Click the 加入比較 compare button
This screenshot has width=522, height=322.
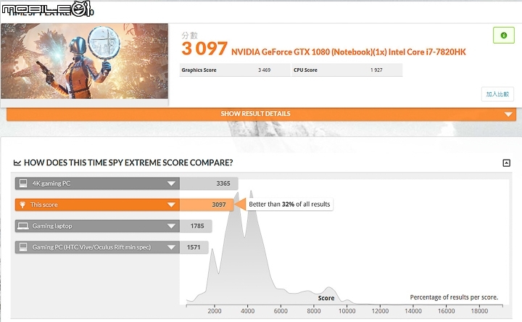tap(497, 94)
